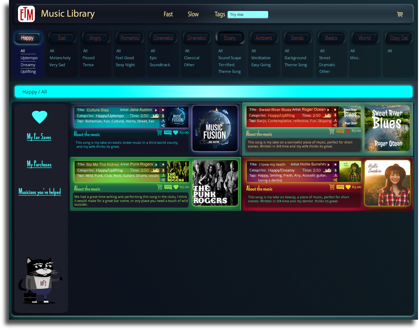The image size is (419, 330).
Task: Switch to the Scary category tab
Action: tap(230, 38)
